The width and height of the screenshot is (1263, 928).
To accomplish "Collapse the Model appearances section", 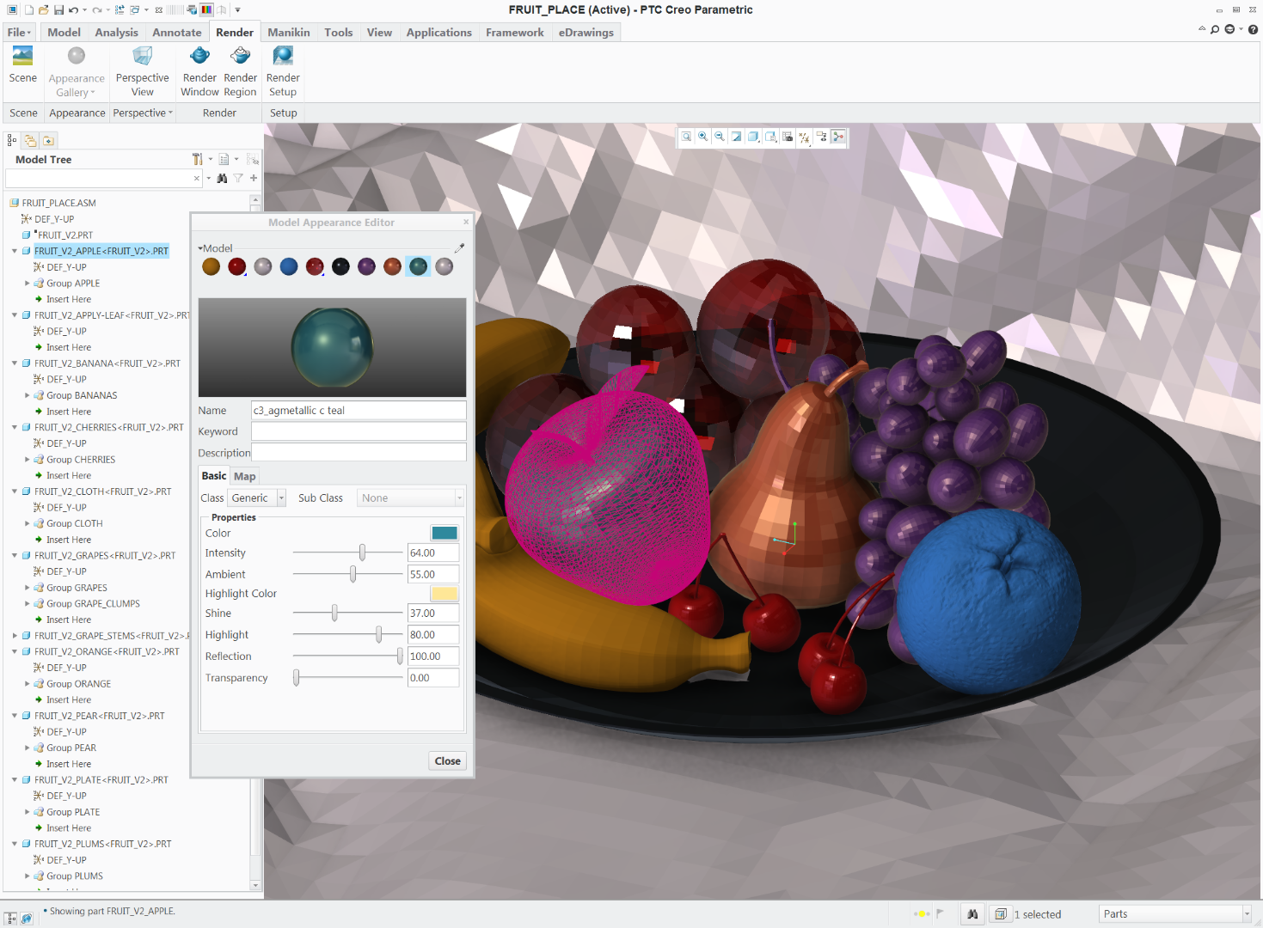I will coord(200,248).
